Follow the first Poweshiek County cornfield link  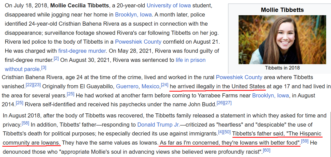tap(138, 42)
